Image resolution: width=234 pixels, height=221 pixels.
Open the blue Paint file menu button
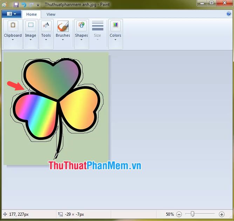pos(12,14)
